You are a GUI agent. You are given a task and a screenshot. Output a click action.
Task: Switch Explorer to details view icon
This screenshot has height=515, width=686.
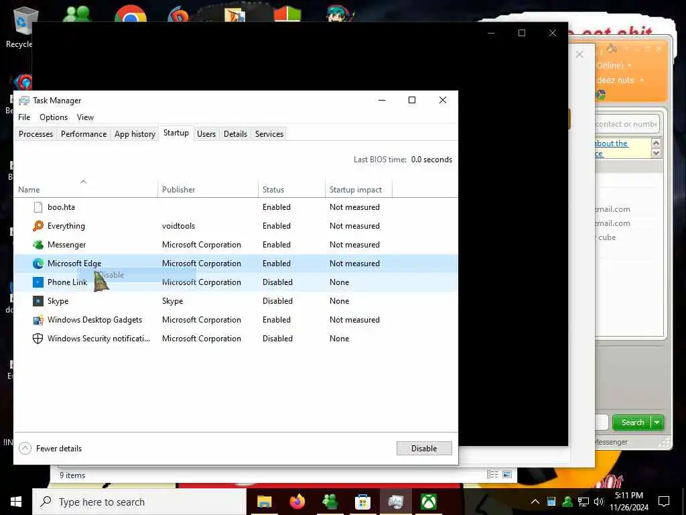(x=492, y=475)
